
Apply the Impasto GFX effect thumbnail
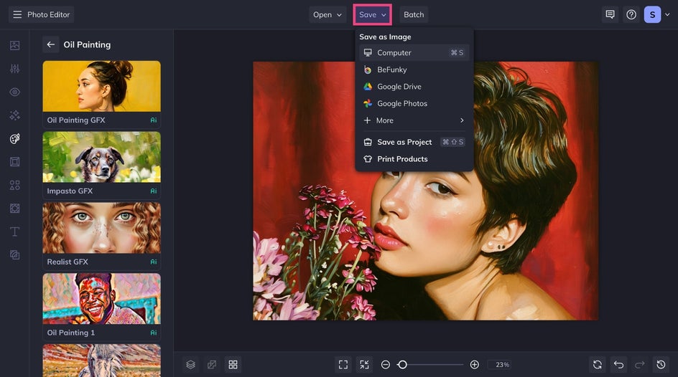coord(101,157)
